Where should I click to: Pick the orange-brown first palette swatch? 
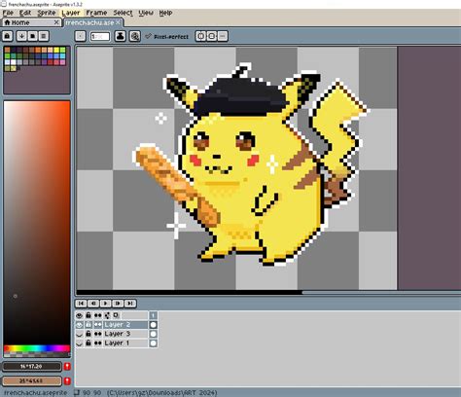(8, 50)
